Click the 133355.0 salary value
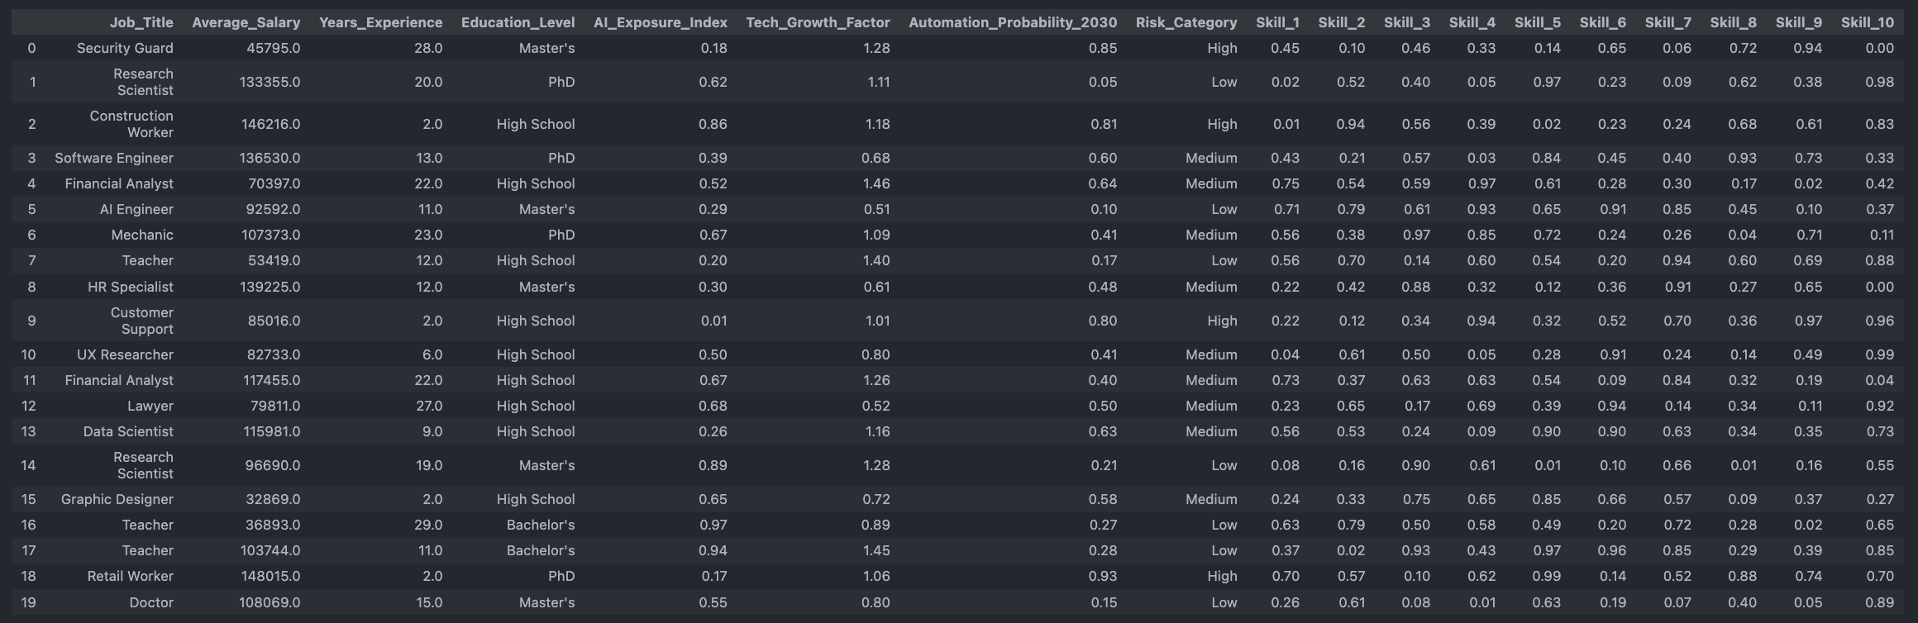This screenshot has height=623, width=1918. pyautogui.click(x=270, y=82)
